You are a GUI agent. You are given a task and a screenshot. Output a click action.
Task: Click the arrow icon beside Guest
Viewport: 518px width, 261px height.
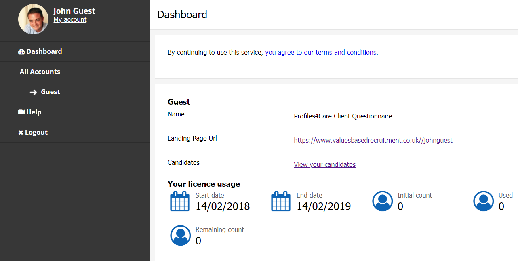[33, 92]
